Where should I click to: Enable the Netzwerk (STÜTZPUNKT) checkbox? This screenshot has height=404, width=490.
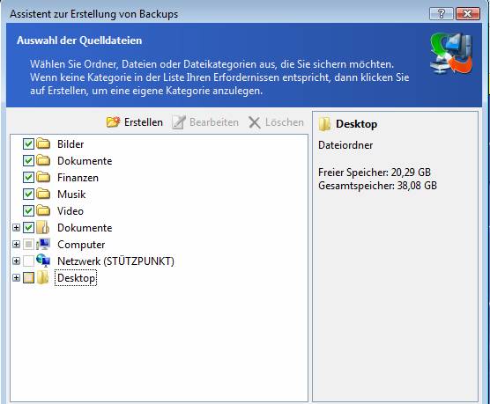(28, 261)
